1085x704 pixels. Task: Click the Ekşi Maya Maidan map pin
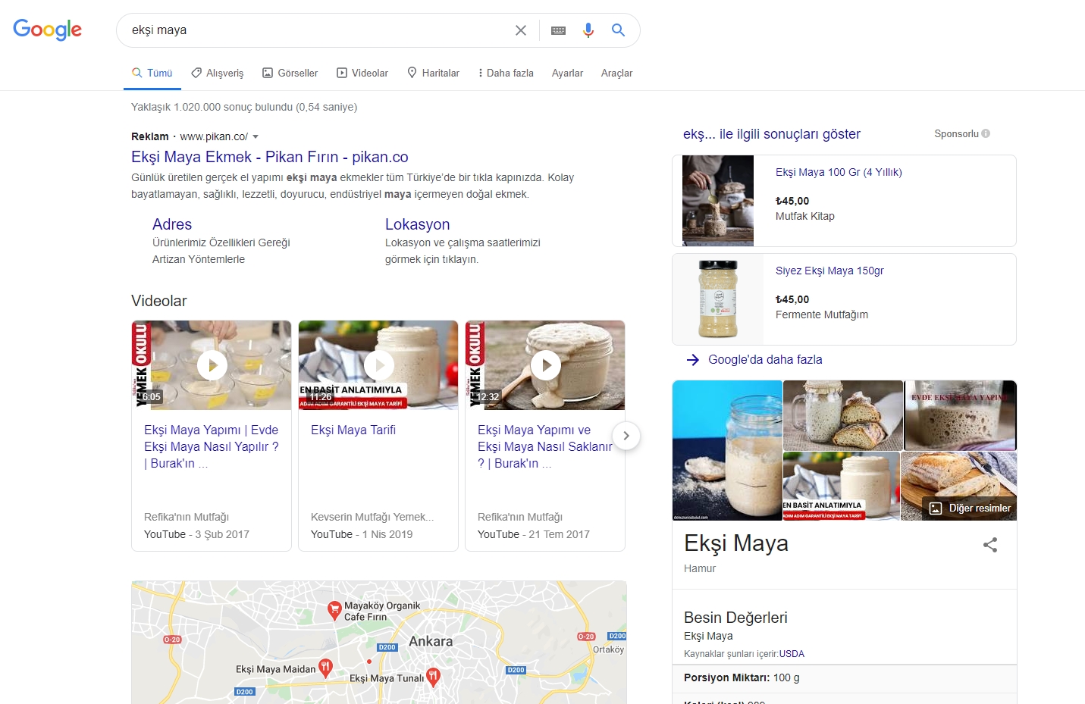pos(325,668)
